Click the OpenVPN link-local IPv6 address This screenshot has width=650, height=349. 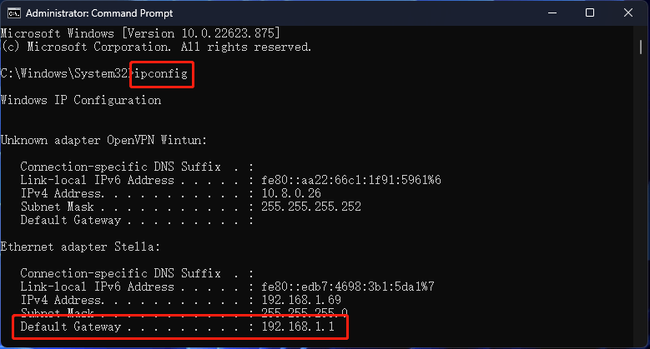pyautogui.click(x=350, y=180)
